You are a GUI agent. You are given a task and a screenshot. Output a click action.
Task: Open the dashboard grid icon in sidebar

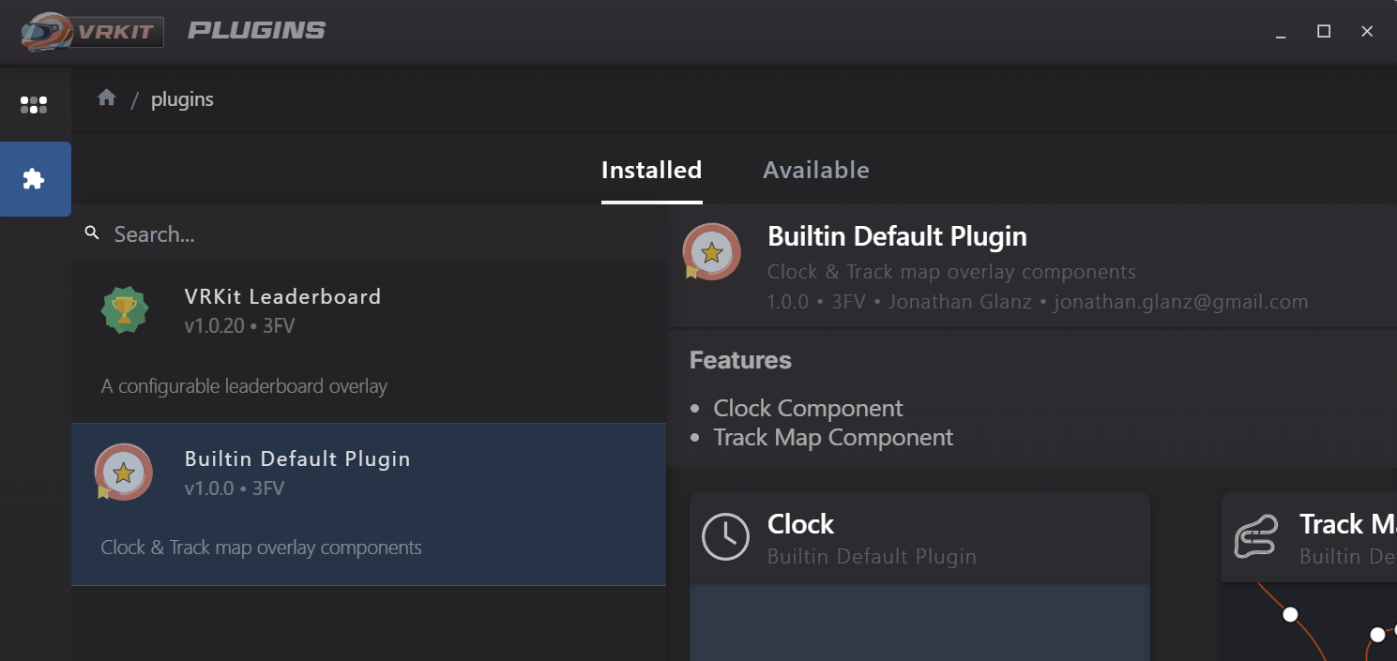click(34, 105)
